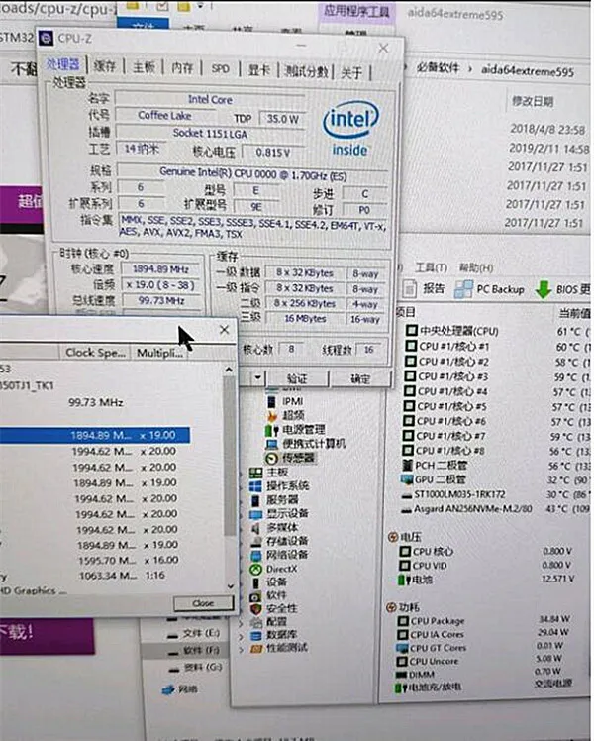Select the 电压 voltage group icon
This screenshot has height=741, width=594.
[392, 537]
